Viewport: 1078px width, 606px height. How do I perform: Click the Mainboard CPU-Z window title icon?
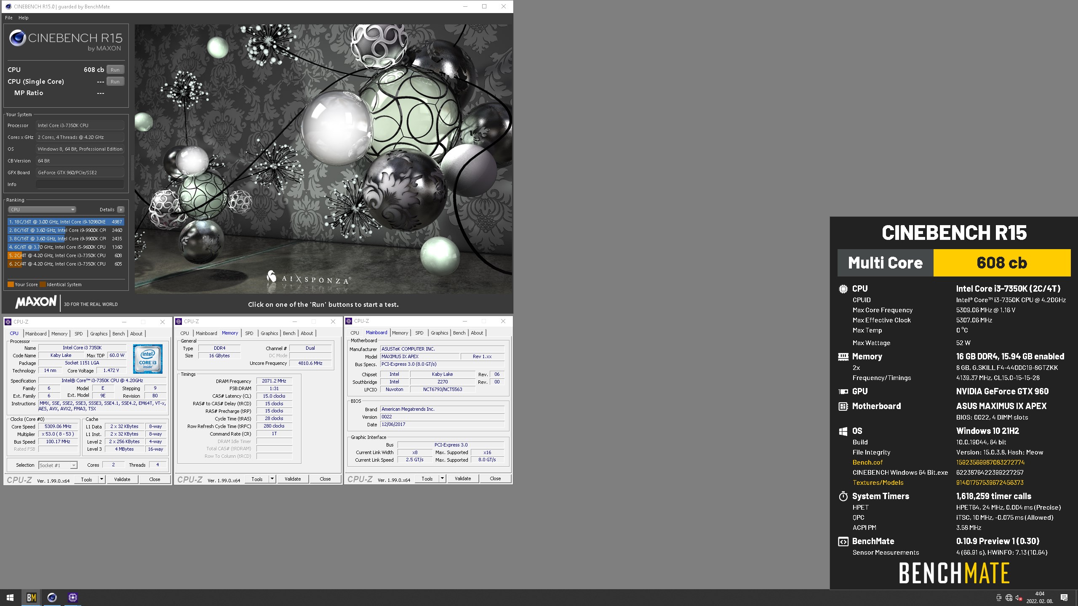coord(349,321)
